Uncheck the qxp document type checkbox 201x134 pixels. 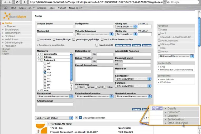click(45, 72)
